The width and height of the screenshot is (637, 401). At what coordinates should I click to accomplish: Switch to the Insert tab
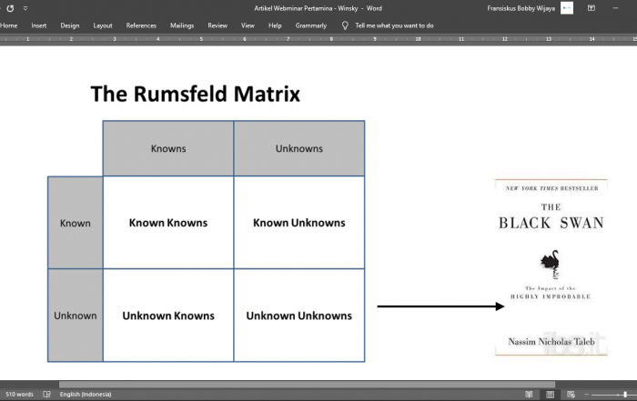click(39, 25)
